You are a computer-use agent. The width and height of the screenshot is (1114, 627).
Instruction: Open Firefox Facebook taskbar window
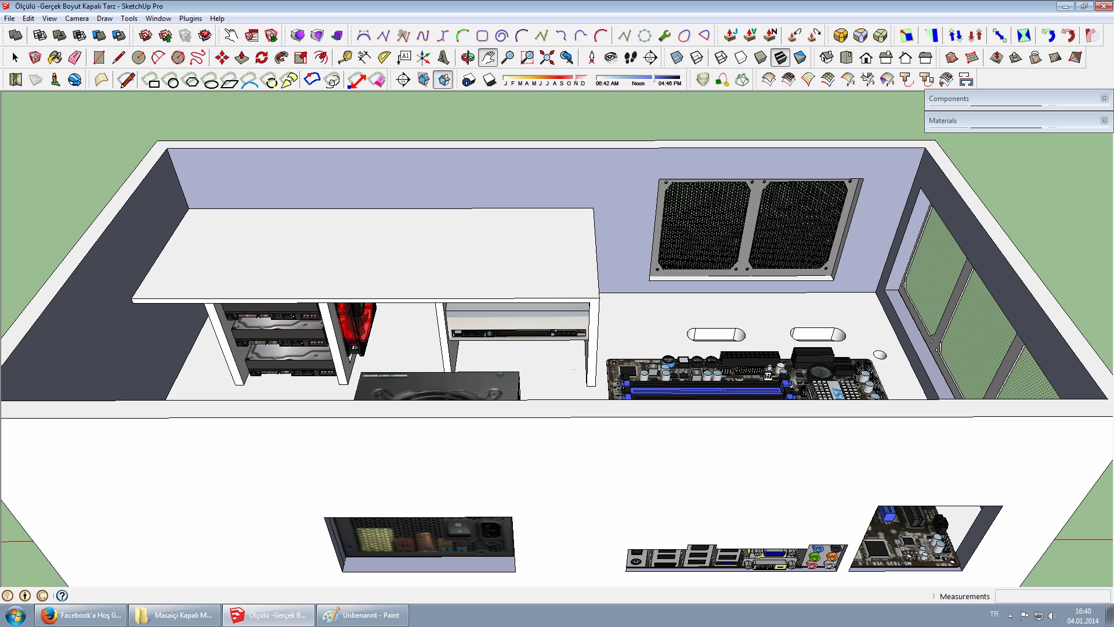pos(81,615)
